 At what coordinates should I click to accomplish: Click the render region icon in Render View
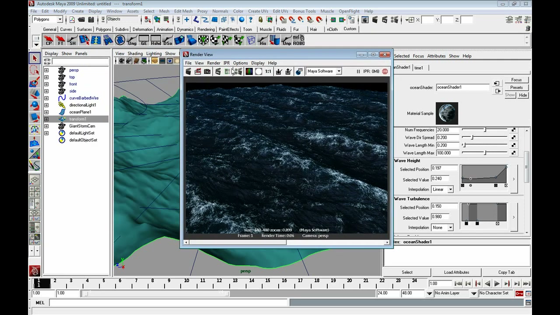click(x=198, y=71)
